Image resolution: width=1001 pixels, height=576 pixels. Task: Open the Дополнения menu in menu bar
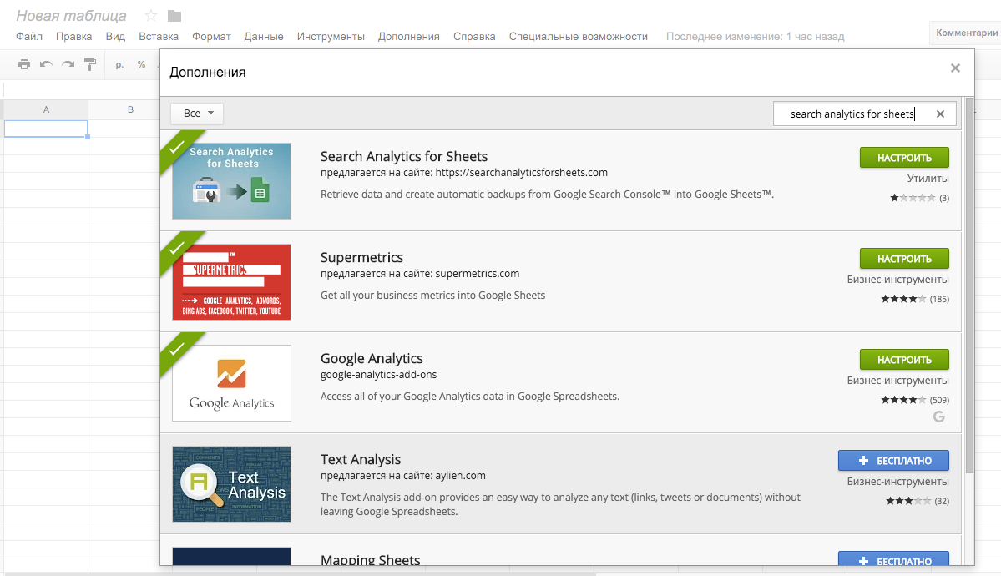click(408, 37)
